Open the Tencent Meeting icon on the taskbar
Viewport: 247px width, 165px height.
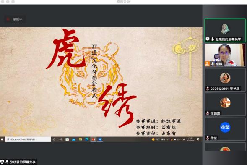[x=100, y=139]
